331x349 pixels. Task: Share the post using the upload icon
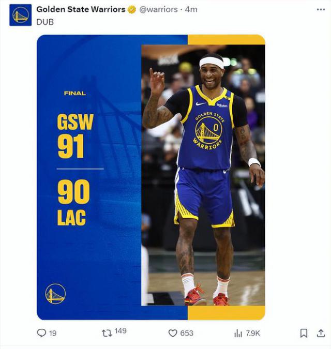(321, 333)
